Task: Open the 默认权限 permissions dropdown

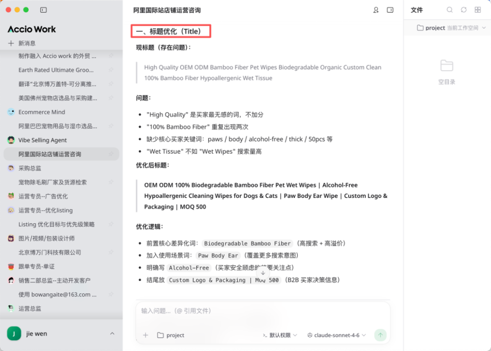Action: (280, 335)
